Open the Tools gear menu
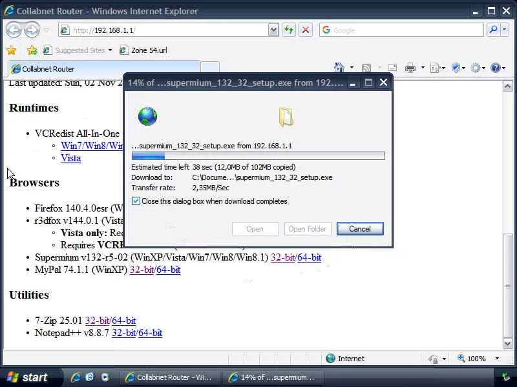 point(478,68)
